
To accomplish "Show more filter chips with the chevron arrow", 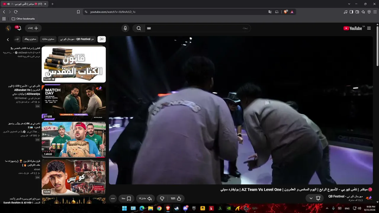I will point(8,39).
